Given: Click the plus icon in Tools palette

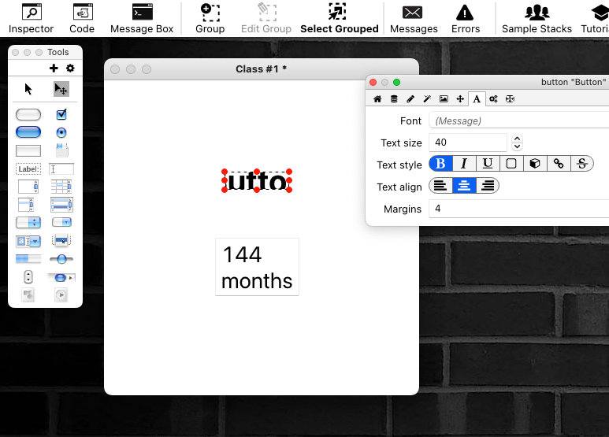Looking at the screenshot, I should tap(54, 69).
